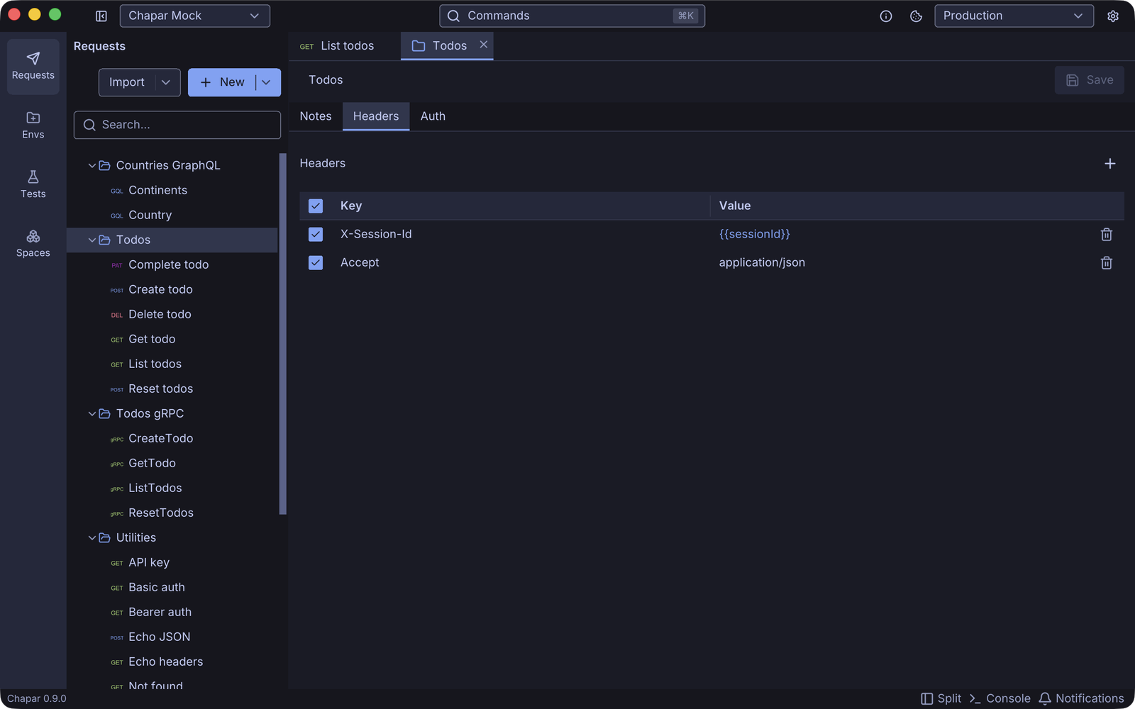Open the Requests sidebar section
The image size is (1135, 709).
pos(33,66)
